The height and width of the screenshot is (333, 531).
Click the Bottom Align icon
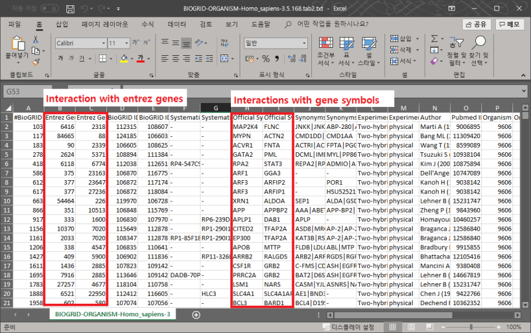tap(187, 43)
